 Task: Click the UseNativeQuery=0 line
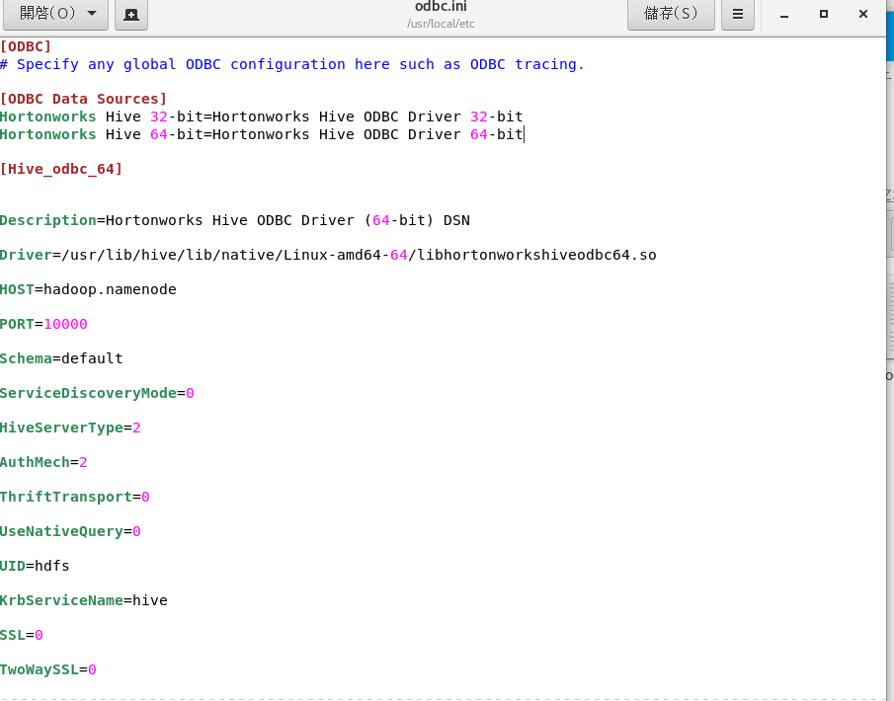pos(71,532)
